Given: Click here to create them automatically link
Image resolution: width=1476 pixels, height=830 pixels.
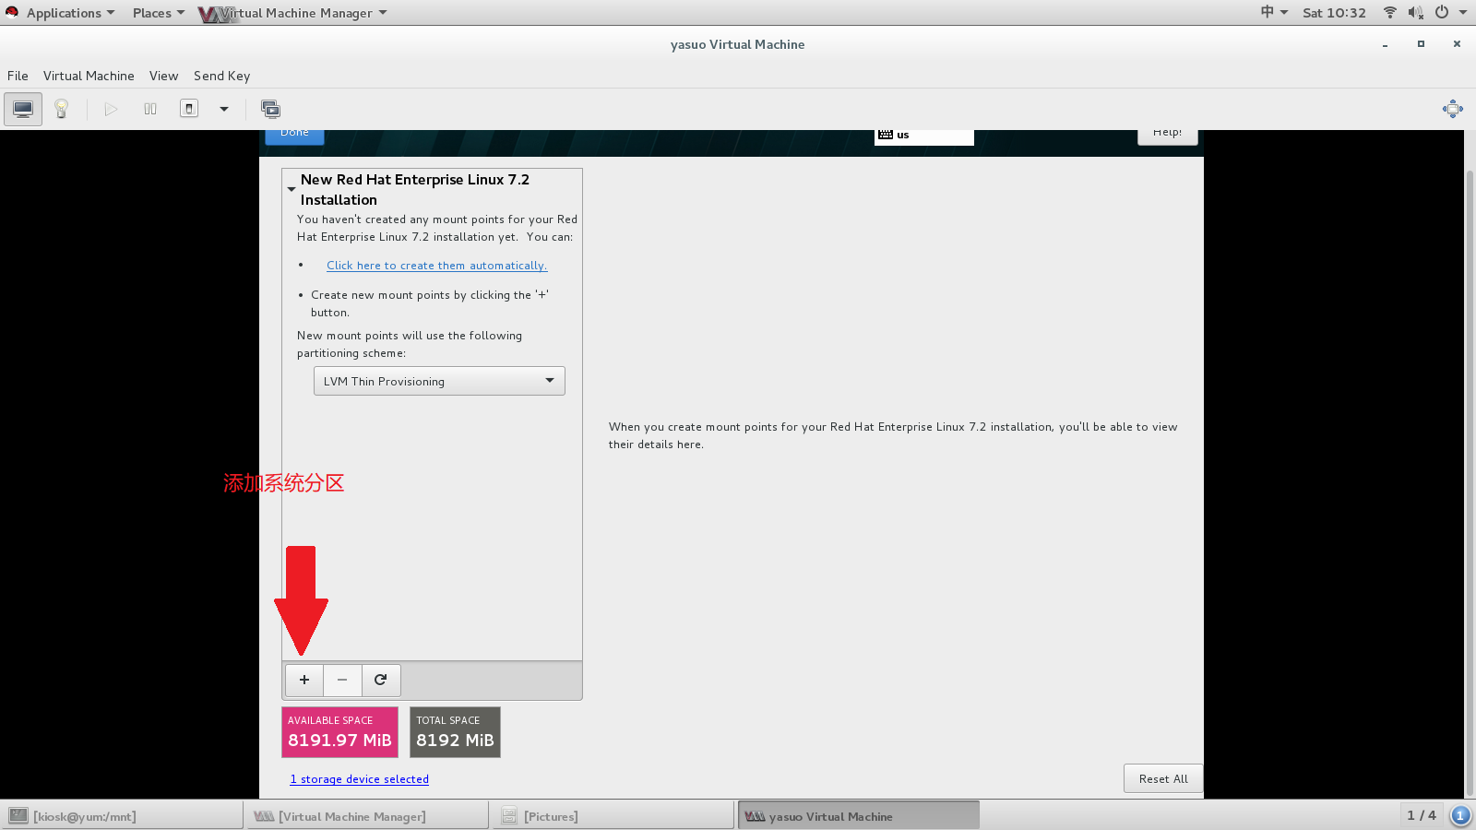Looking at the screenshot, I should coord(436,266).
